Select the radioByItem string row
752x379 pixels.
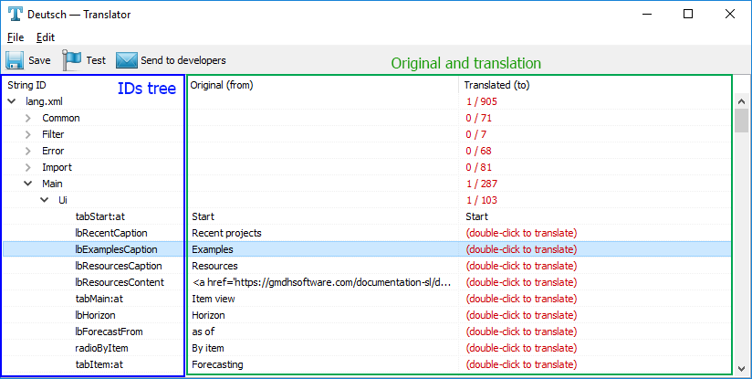(103, 348)
